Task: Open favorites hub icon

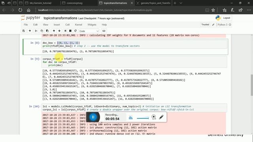Action: (x=225, y=10)
